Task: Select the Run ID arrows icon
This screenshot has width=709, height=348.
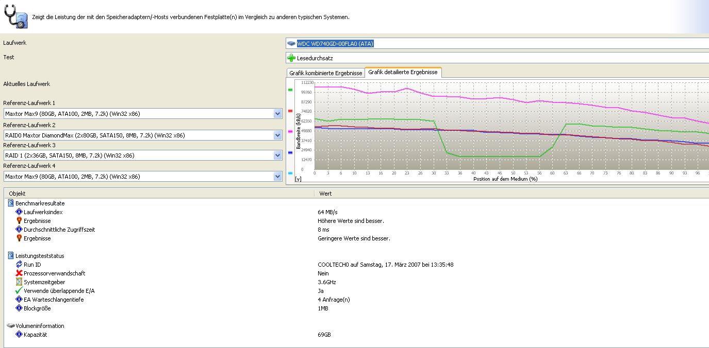Action: click(x=19, y=265)
